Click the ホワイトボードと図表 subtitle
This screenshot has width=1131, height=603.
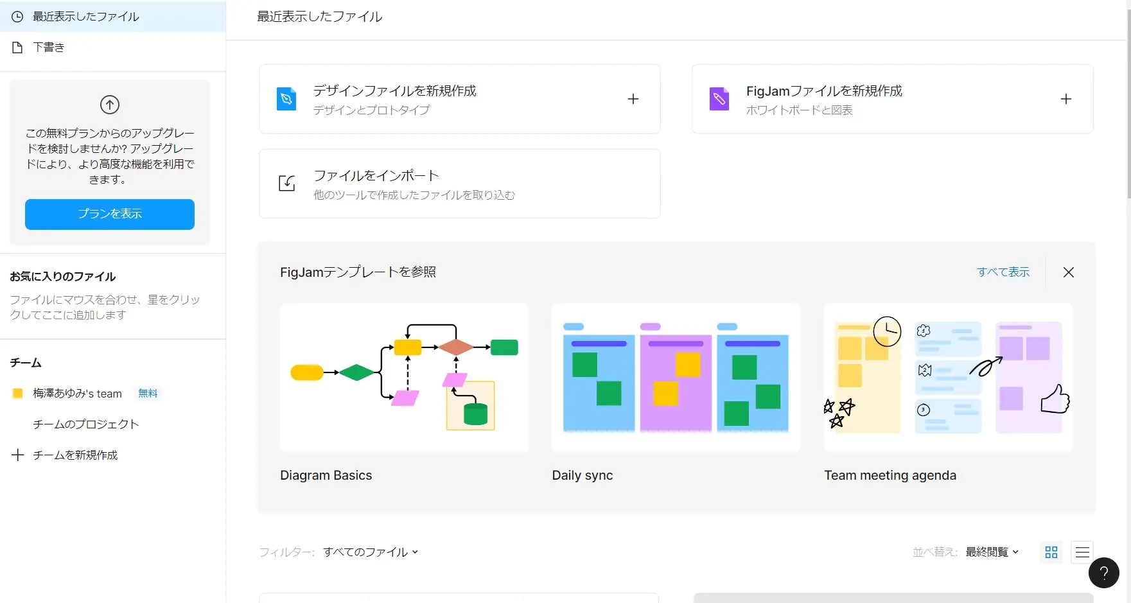(800, 110)
